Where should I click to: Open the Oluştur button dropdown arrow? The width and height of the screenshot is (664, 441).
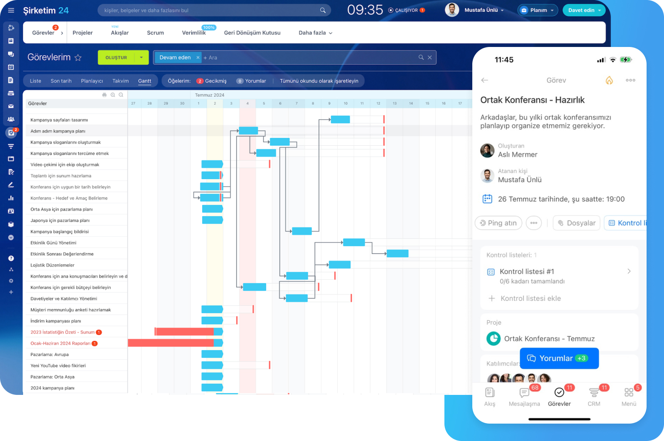(141, 57)
